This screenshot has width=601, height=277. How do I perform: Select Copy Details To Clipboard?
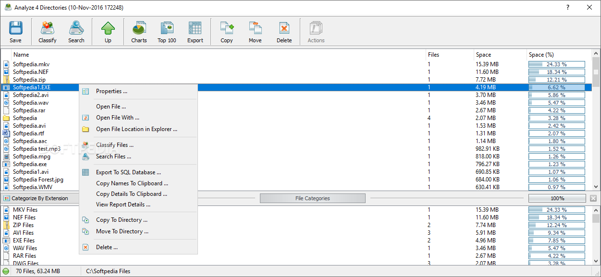pyautogui.click(x=138, y=194)
